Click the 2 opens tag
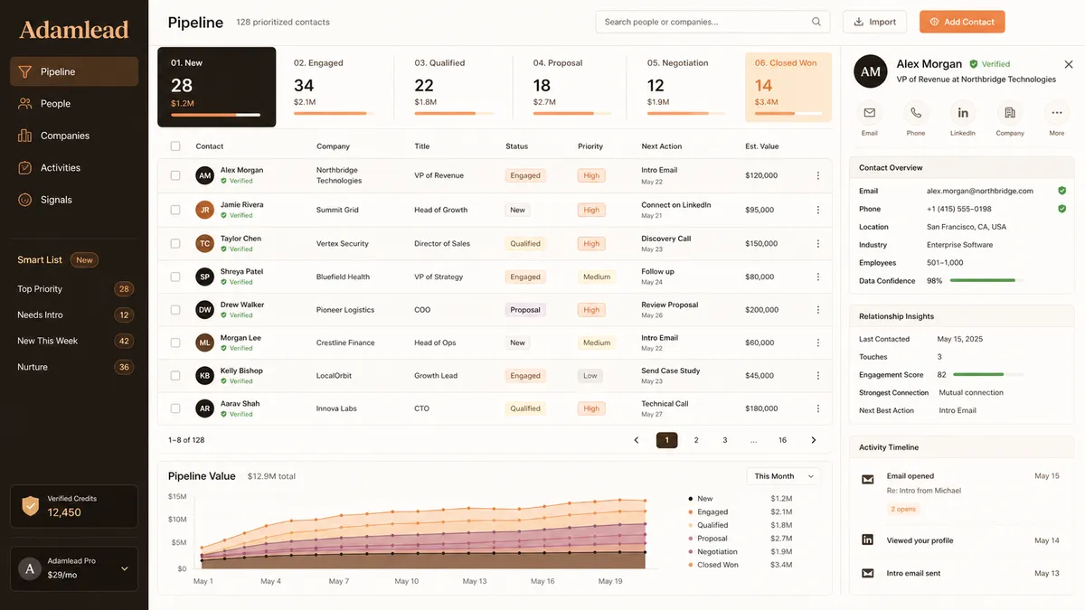Image resolution: width=1085 pixels, height=610 pixels. click(x=903, y=509)
